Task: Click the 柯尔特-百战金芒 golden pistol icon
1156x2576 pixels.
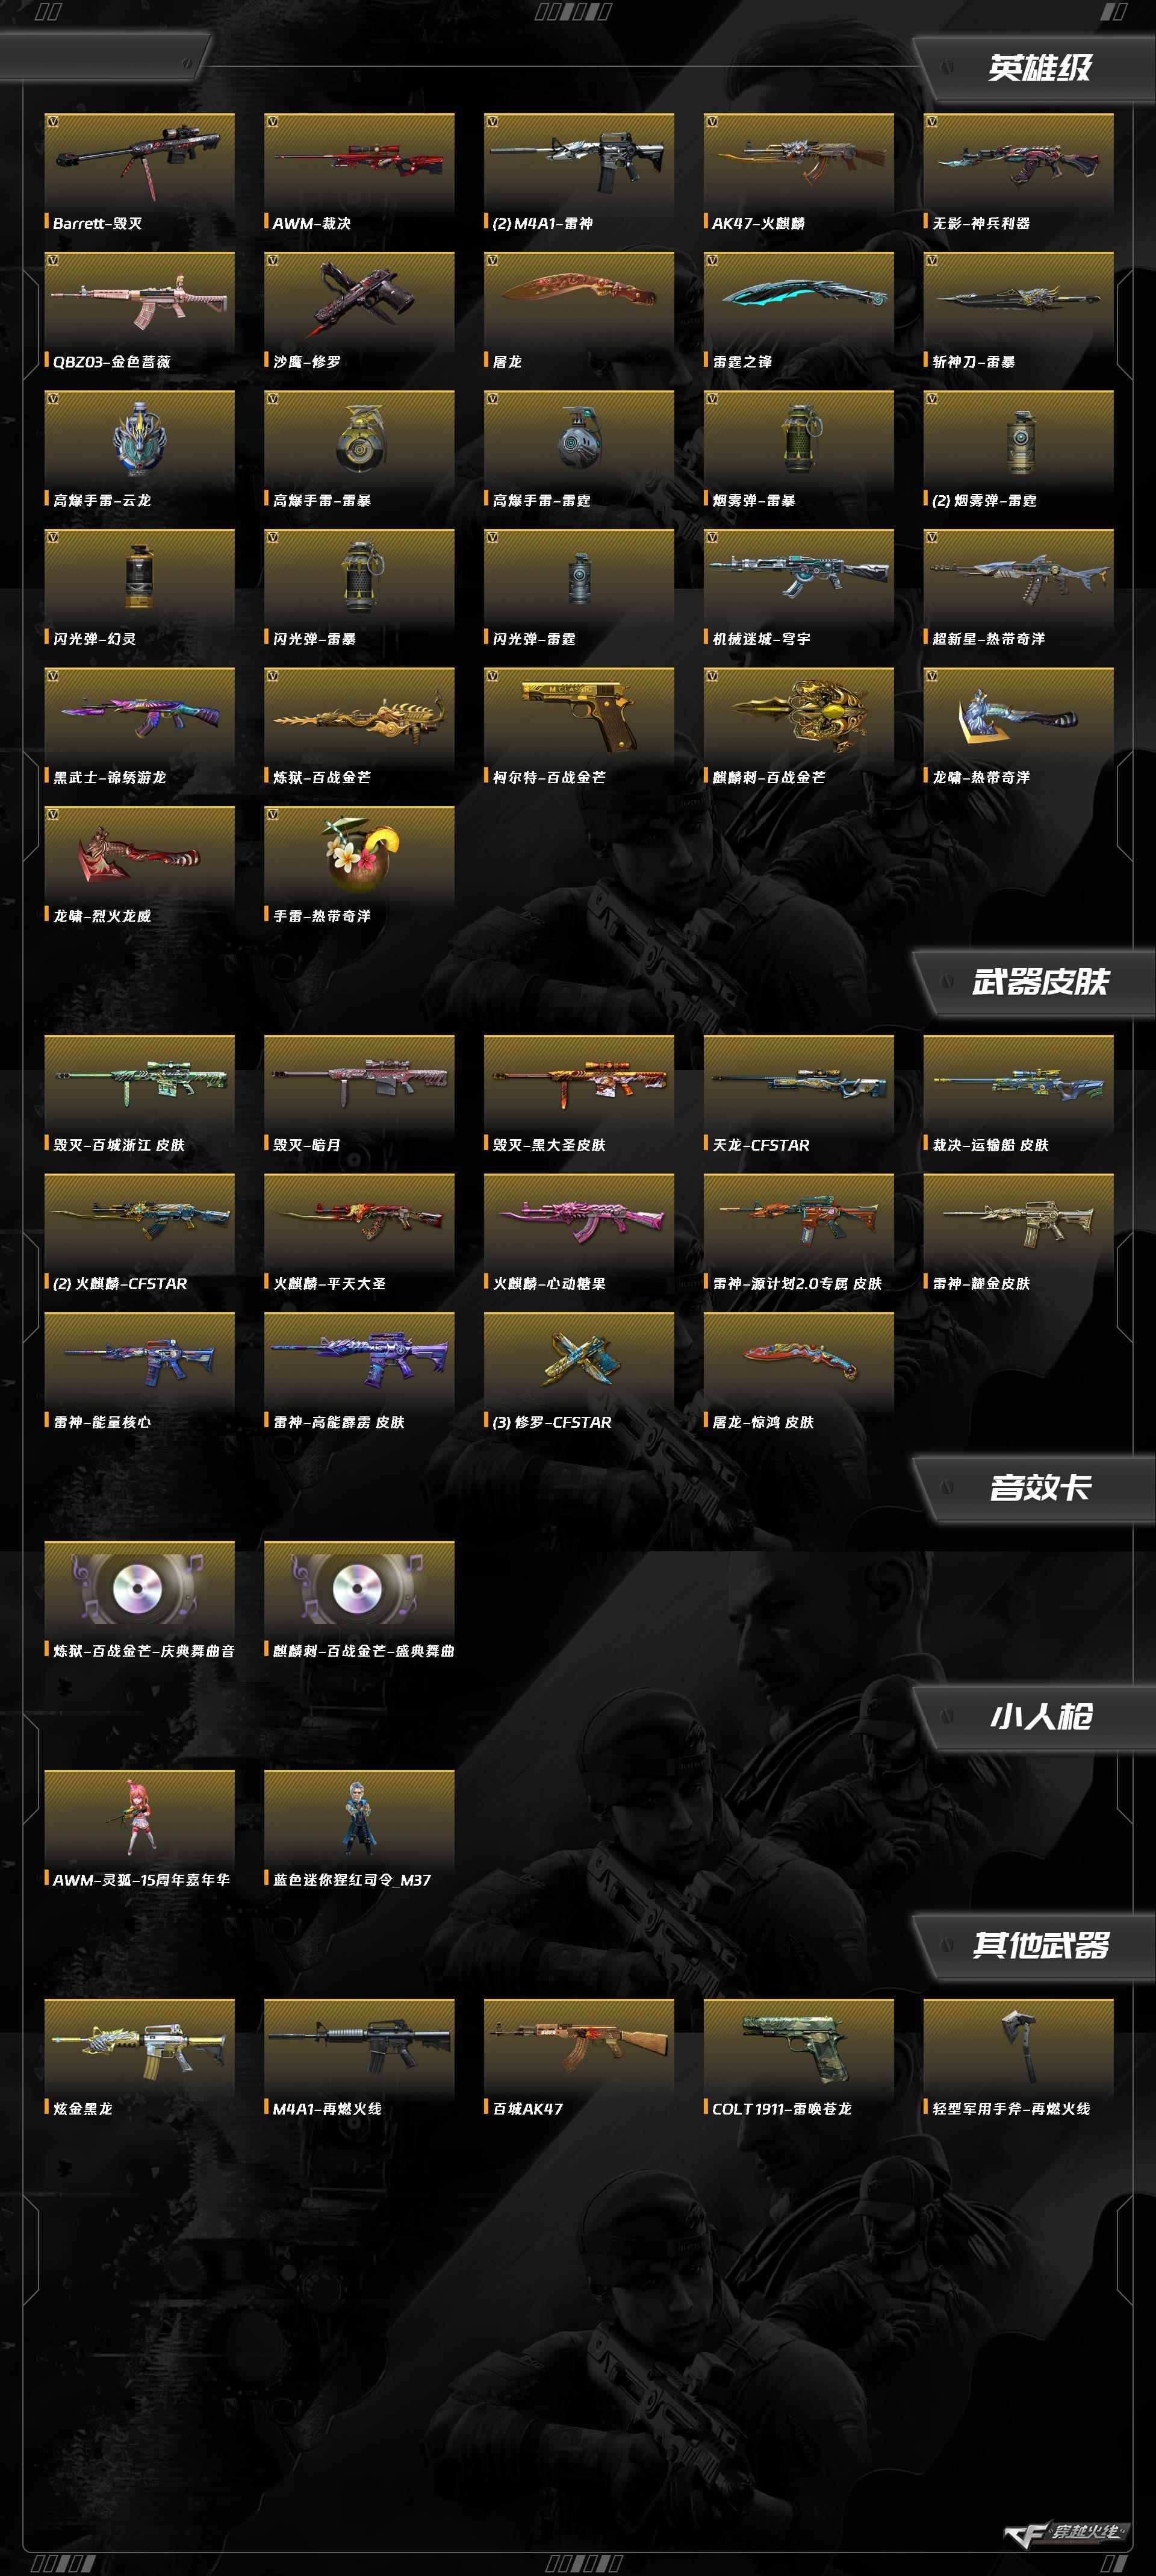Action: (x=579, y=713)
